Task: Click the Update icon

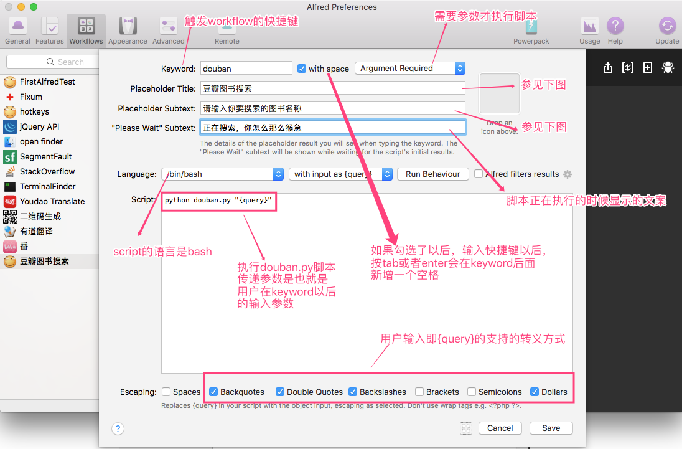Action: tap(667, 31)
